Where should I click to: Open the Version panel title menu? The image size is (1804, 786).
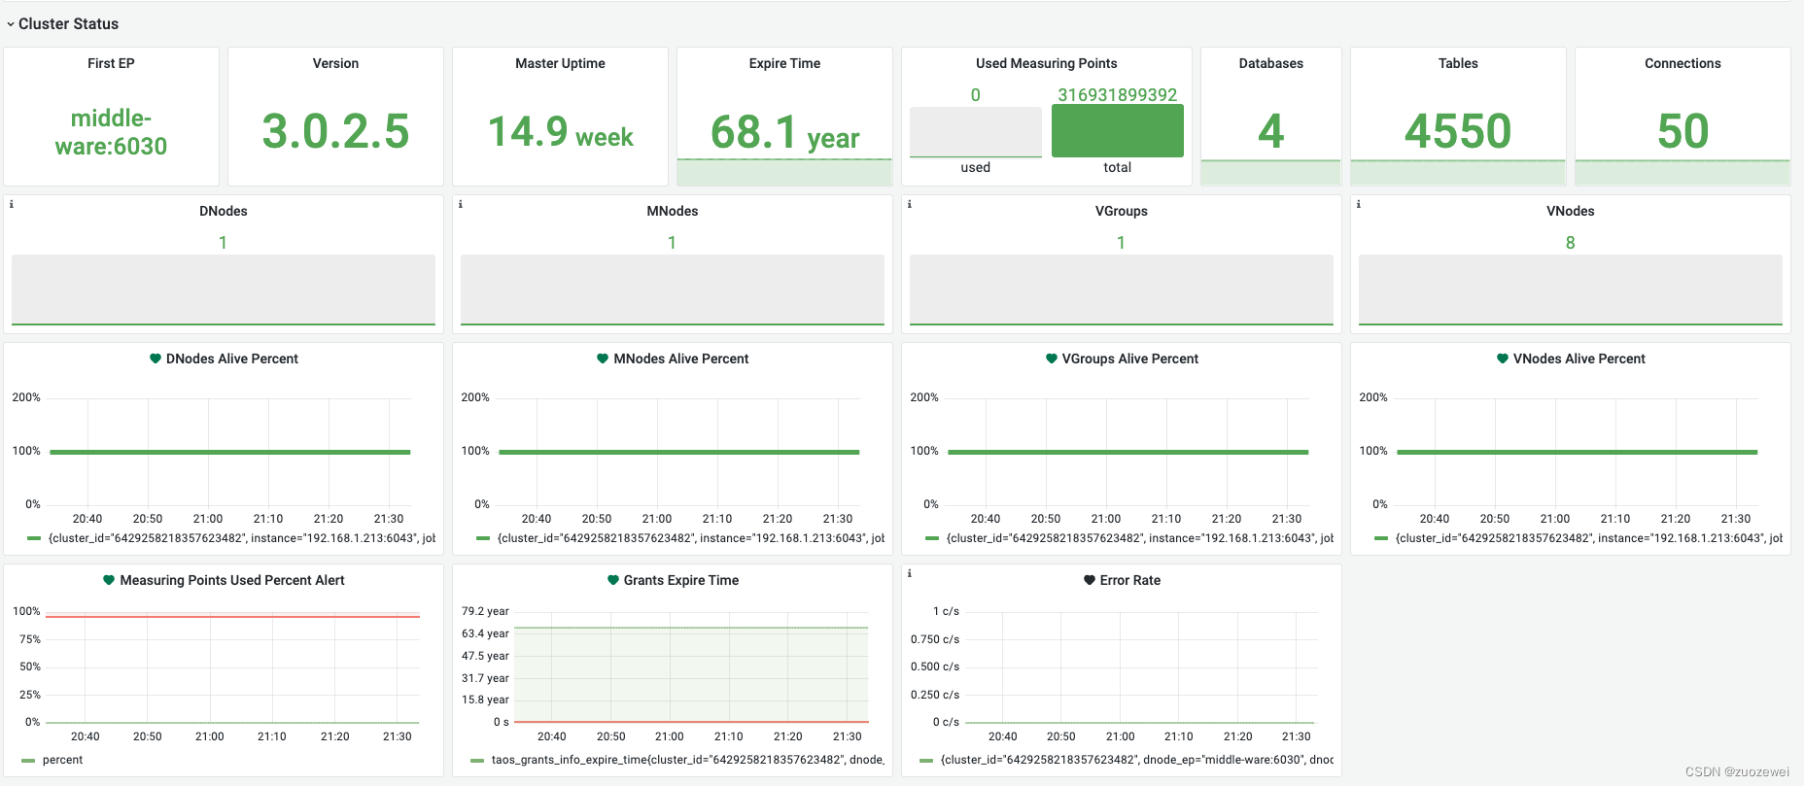(335, 63)
